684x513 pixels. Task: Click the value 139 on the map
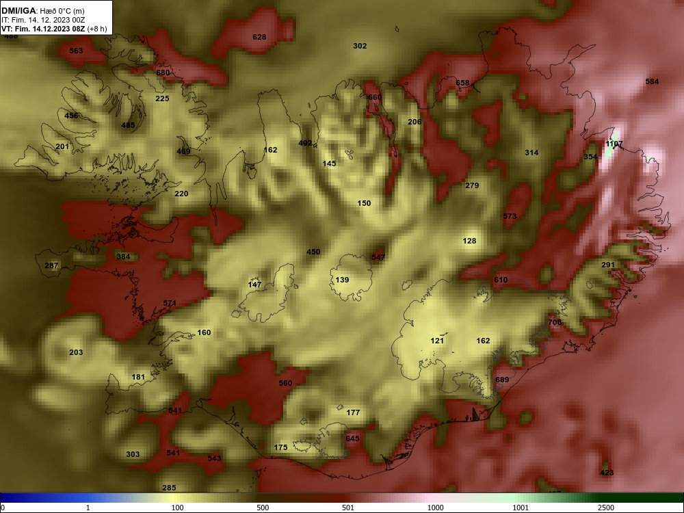pyautogui.click(x=342, y=280)
